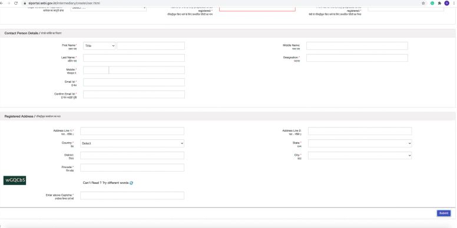This screenshot has height=228, width=457.
Task: Click the wGQCbS captcha image
Action: [x=15, y=180]
